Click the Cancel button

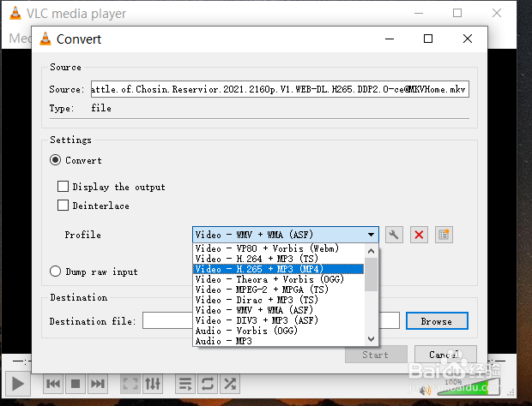(445, 355)
